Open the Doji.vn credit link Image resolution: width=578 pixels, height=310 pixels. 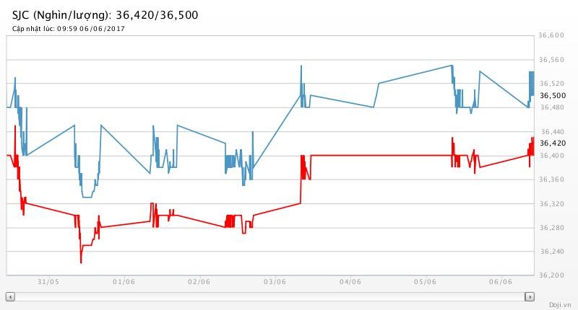(559, 305)
